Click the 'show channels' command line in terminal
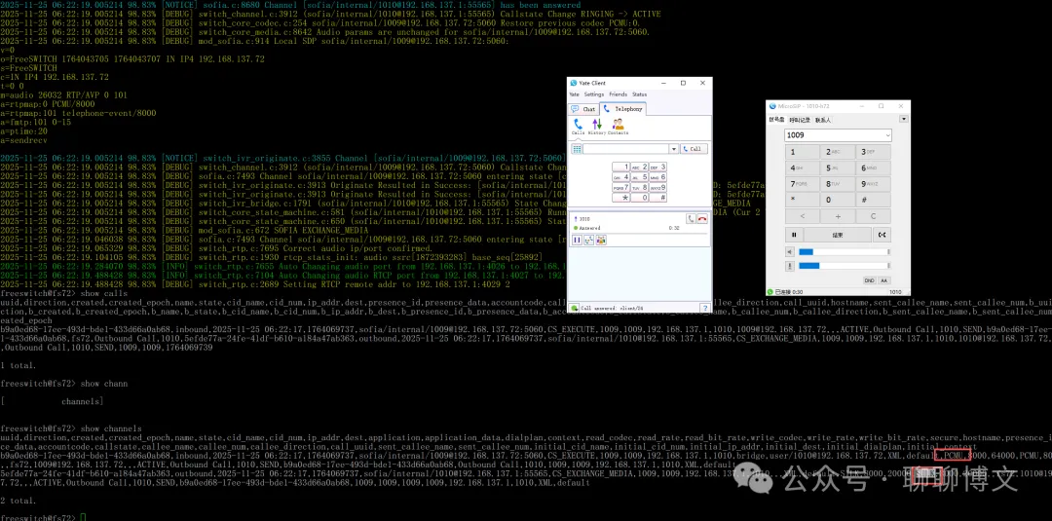The height and width of the screenshot is (521, 1052). click(71, 428)
